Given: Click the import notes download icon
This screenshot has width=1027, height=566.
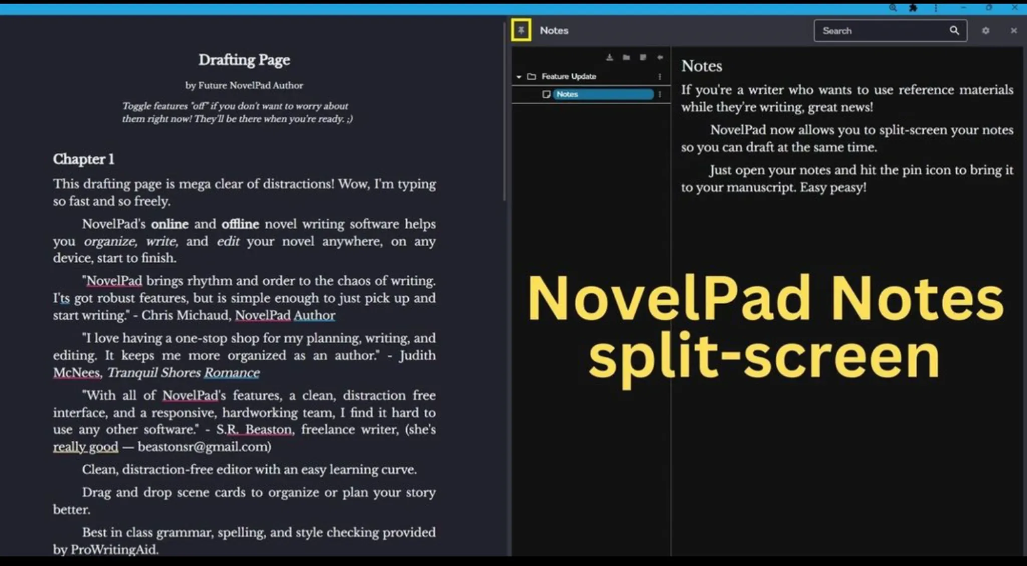Looking at the screenshot, I should (609, 58).
